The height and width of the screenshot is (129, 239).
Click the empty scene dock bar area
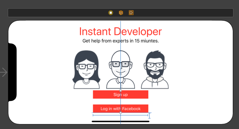pyautogui.click(x=62, y=13)
